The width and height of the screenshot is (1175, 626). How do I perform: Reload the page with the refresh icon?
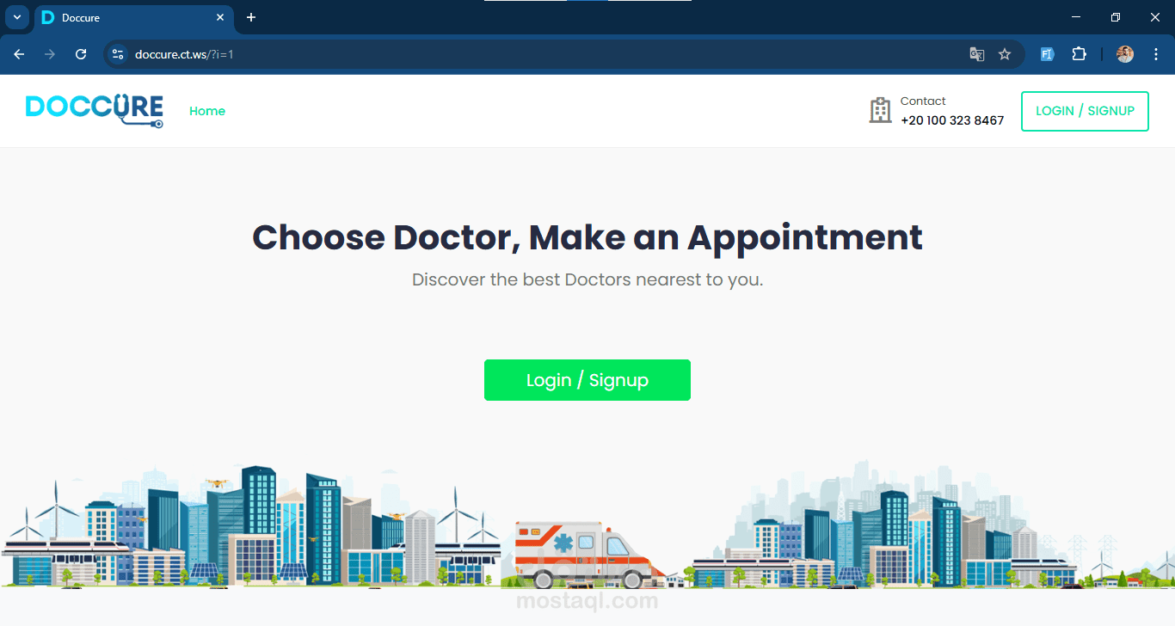tap(81, 54)
